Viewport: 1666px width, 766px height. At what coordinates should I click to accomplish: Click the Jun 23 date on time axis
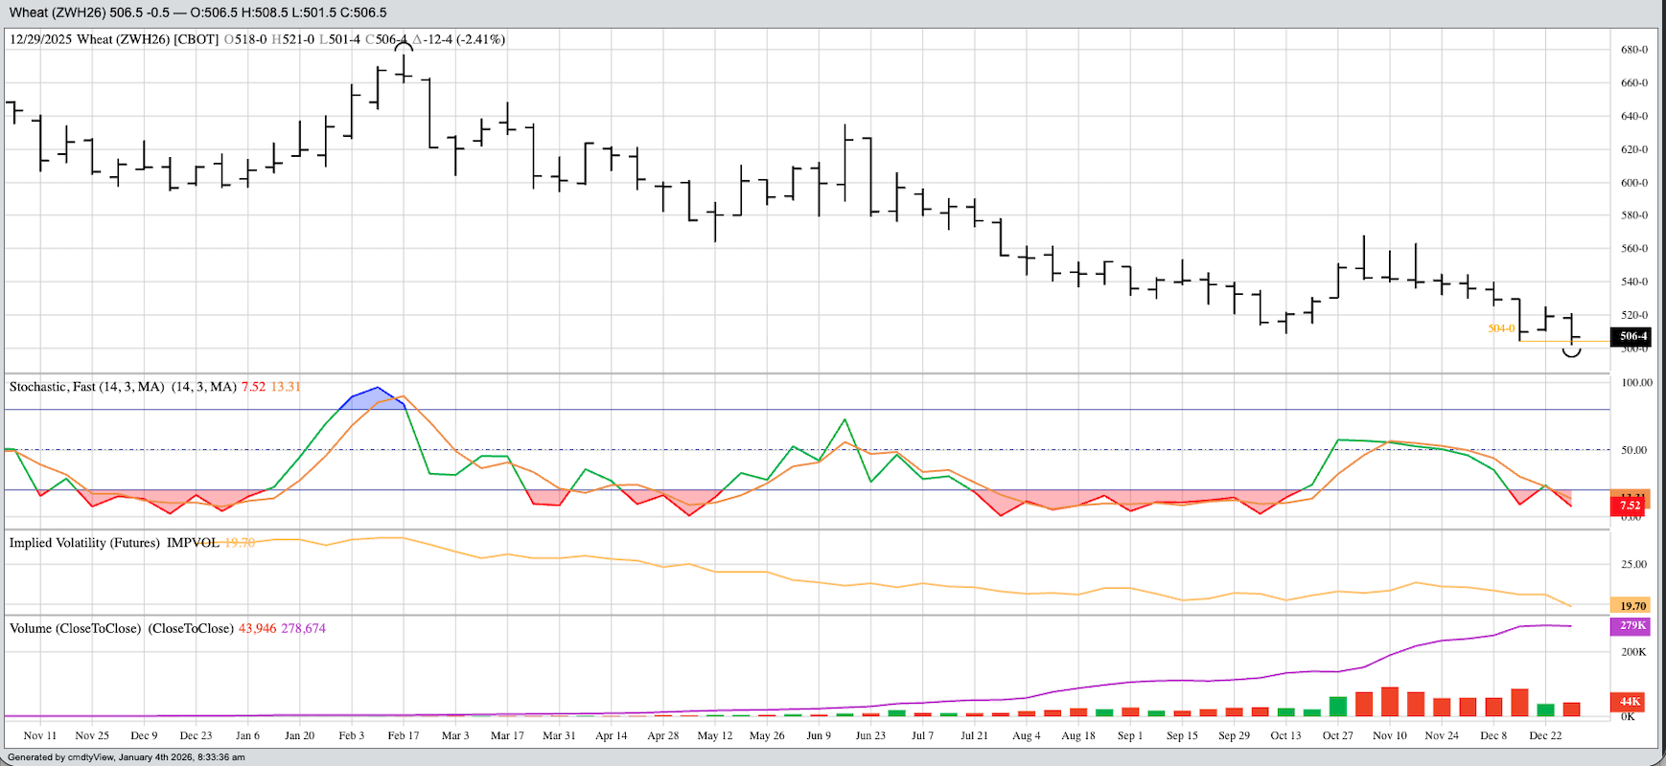870,735
